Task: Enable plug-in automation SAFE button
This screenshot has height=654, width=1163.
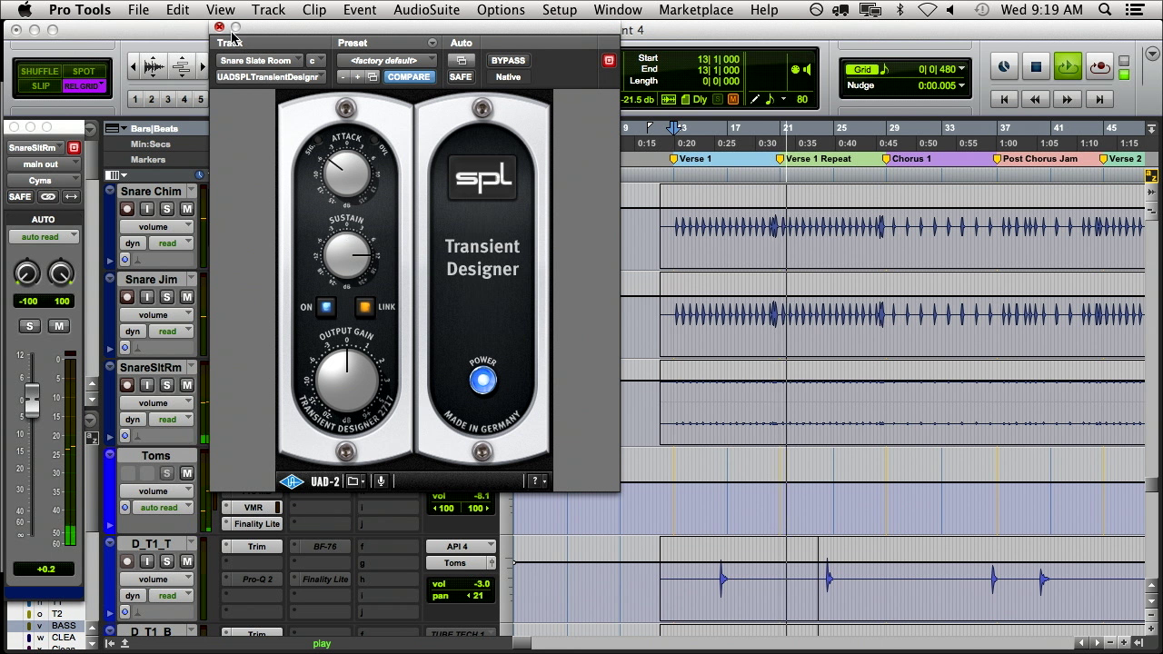Action: pos(461,77)
